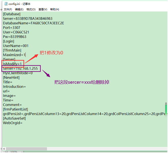Place the cursor on the Pw=83399B63 line
Viewport: 168px width, 153px height.
tap(14, 37)
